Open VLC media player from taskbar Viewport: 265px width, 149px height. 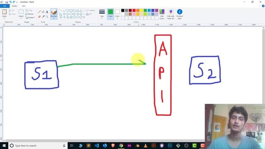coord(145,145)
